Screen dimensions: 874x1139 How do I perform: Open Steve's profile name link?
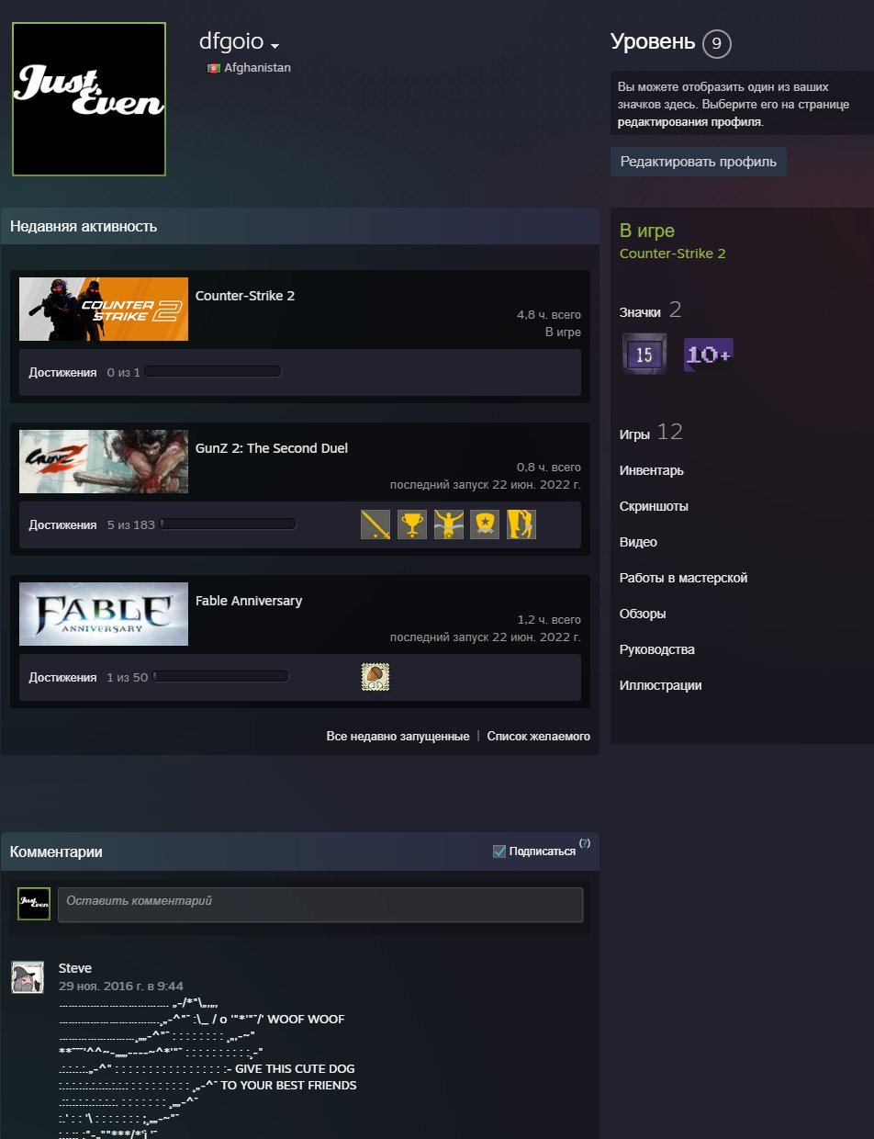coord(75,968)
